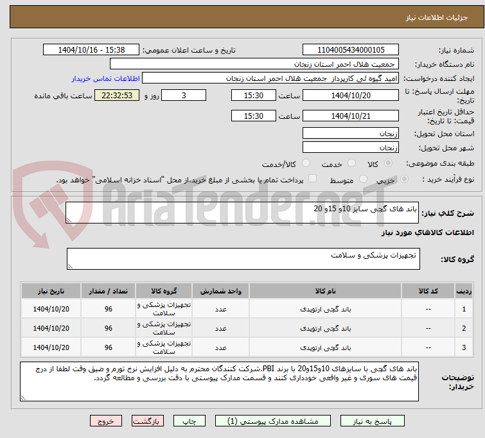Click the request creator name field
The height and width of the screenshot is (438, 485).
click(x=270, y=78)
